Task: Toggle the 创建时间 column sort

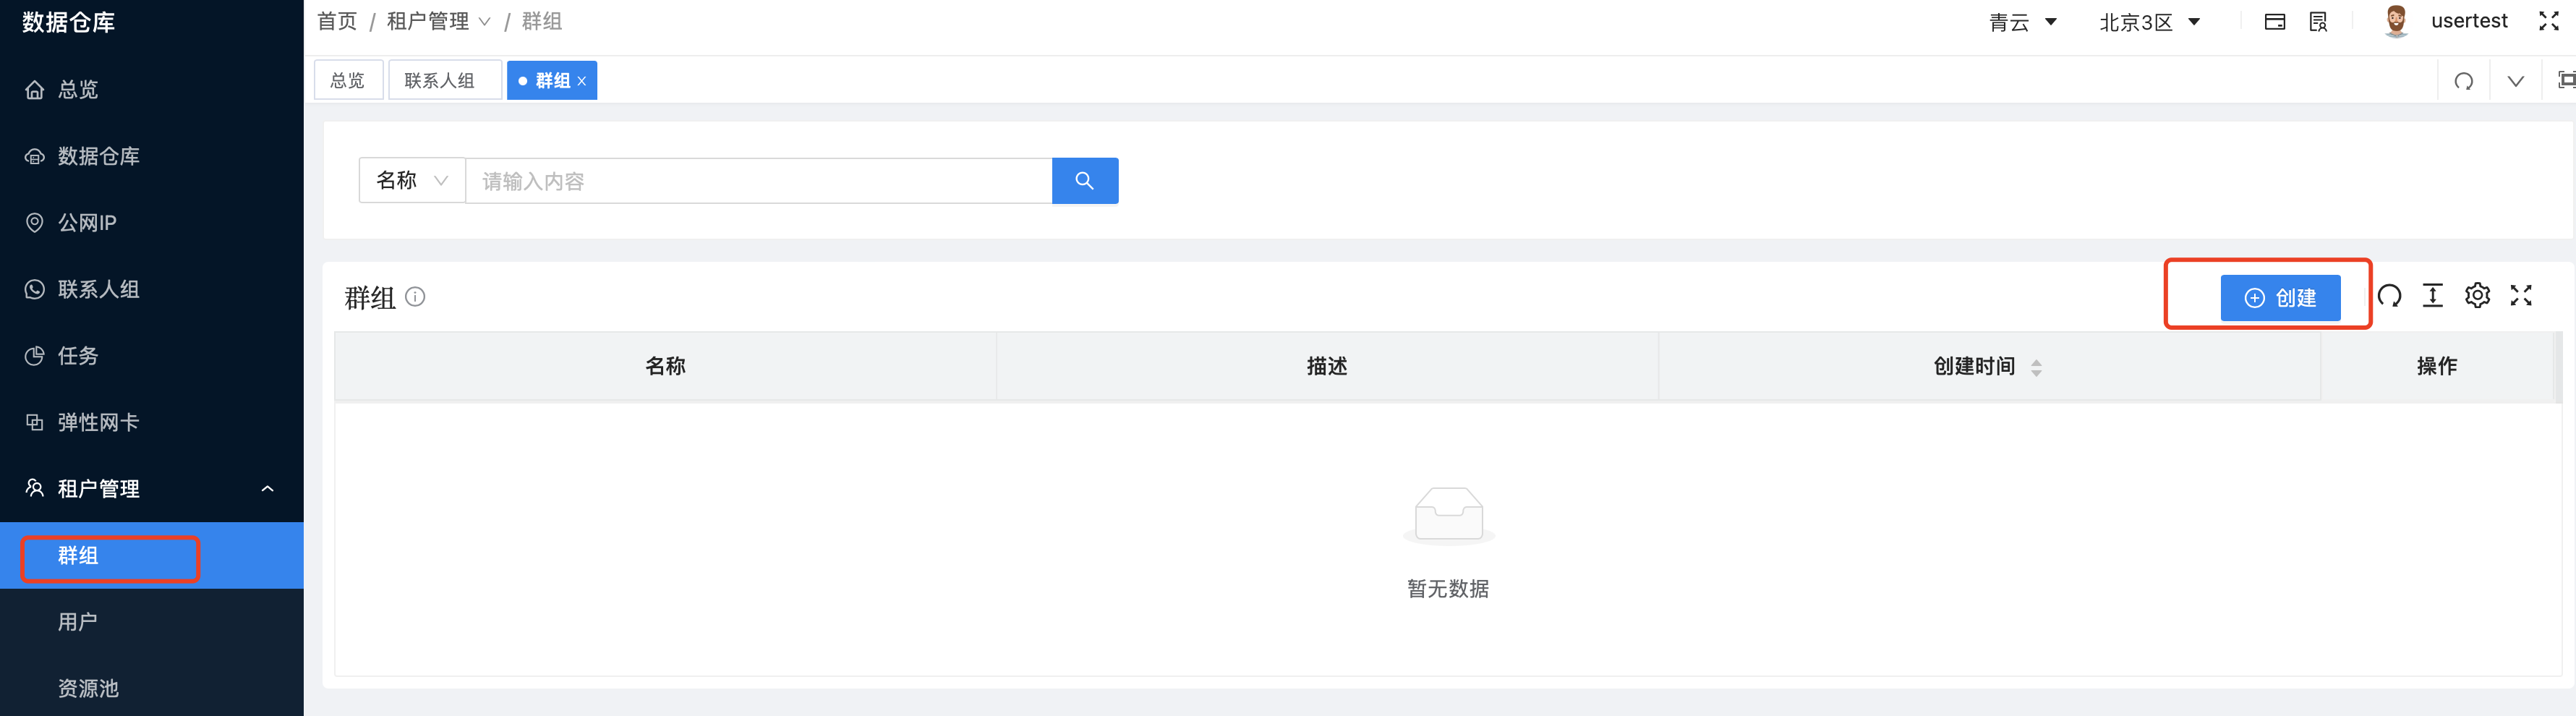Action: pyautogui.click(x=2037, y=366)
